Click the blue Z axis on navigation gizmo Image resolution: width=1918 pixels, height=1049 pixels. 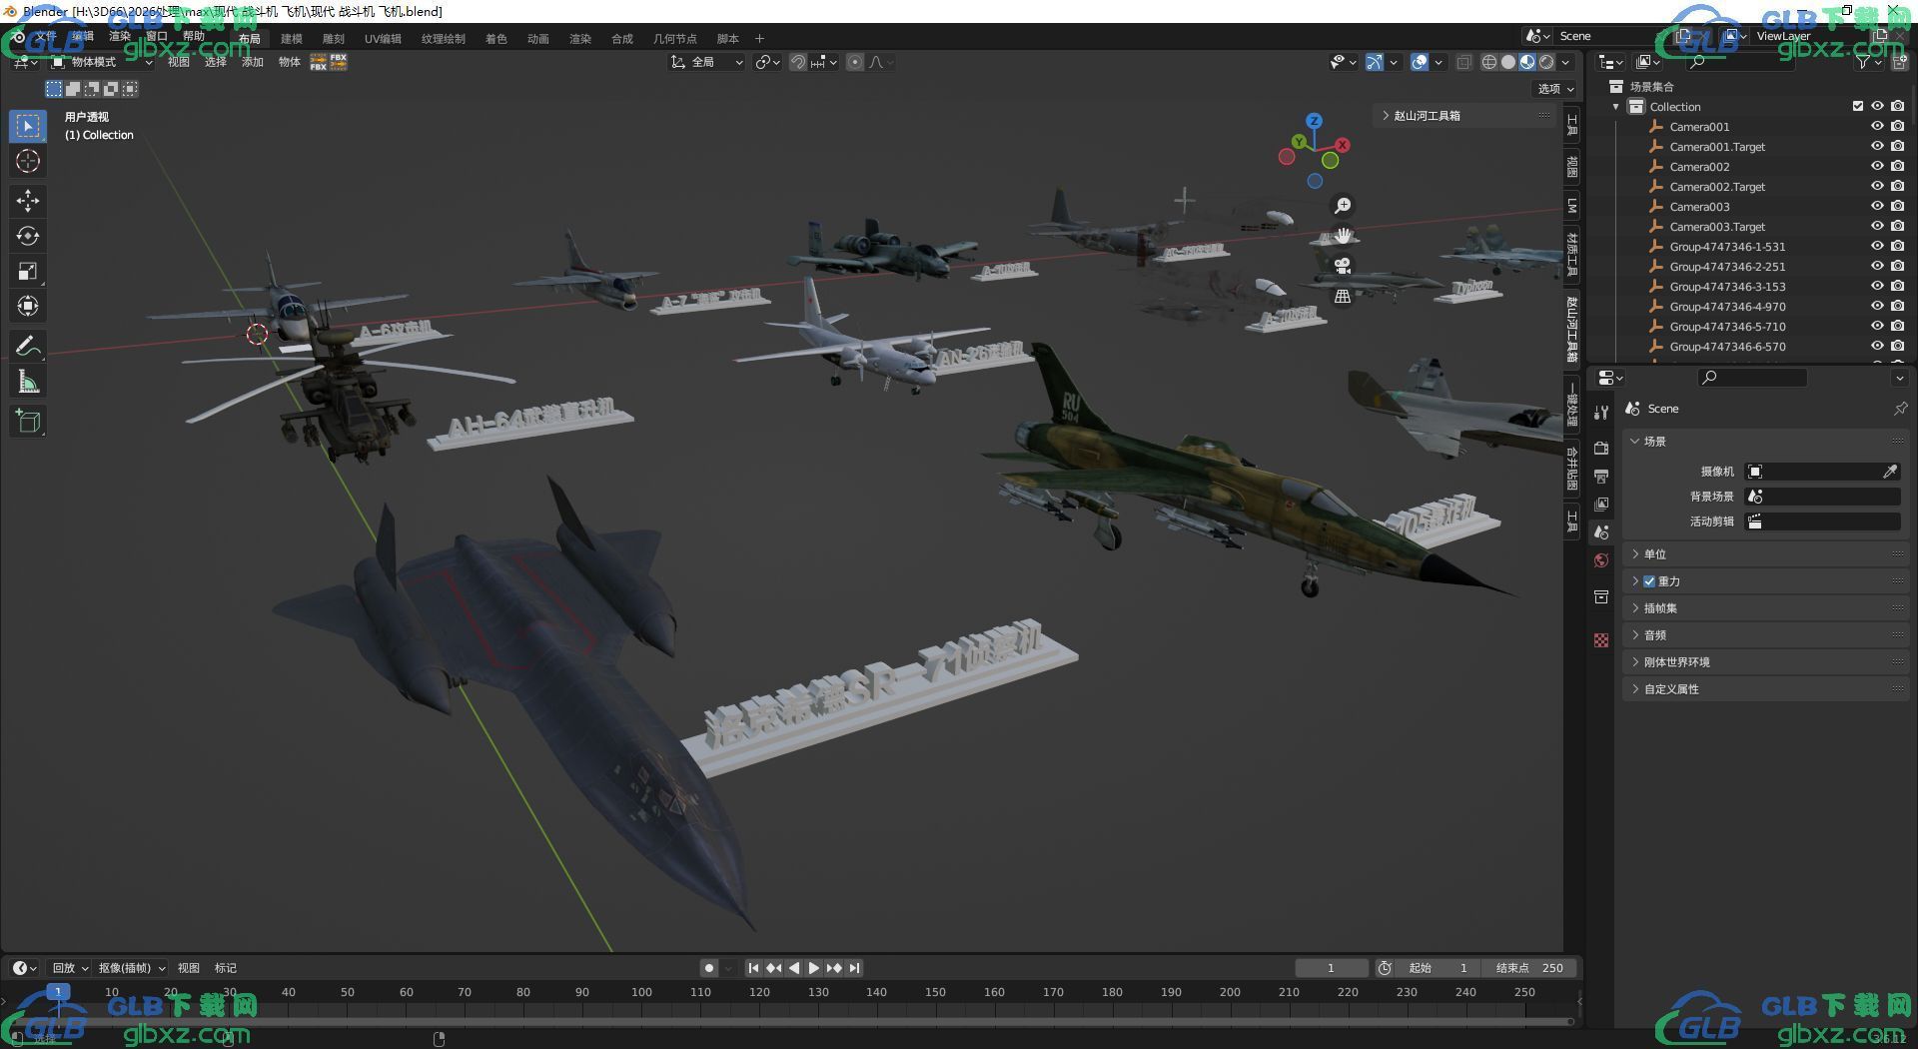click(x=1315, y=121)
